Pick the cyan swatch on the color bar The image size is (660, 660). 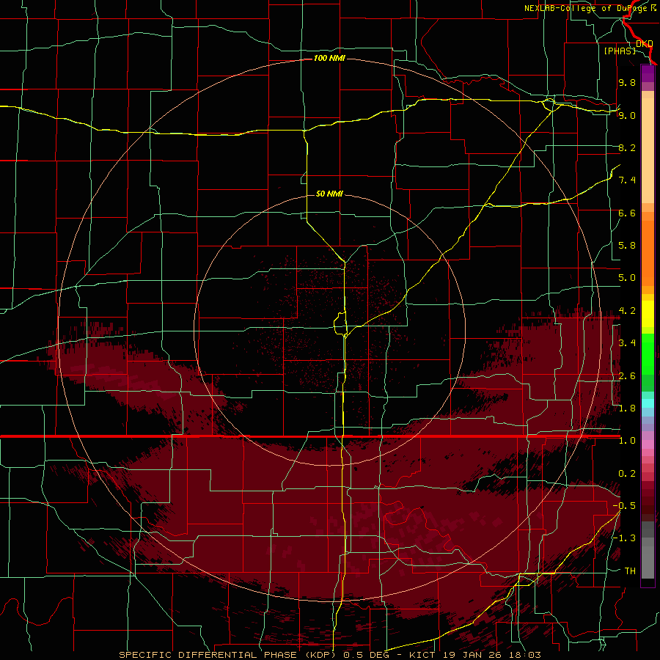click(x=648, y=403)
